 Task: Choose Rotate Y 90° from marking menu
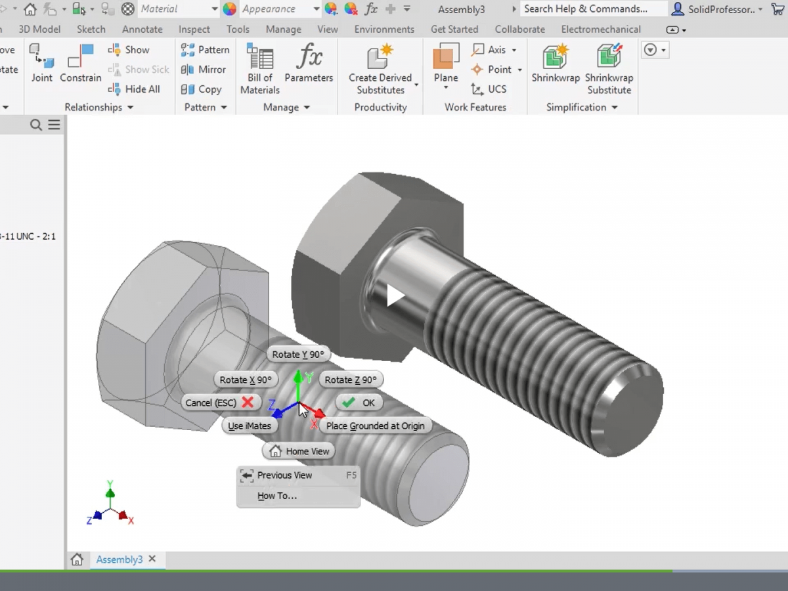point(298,355)
